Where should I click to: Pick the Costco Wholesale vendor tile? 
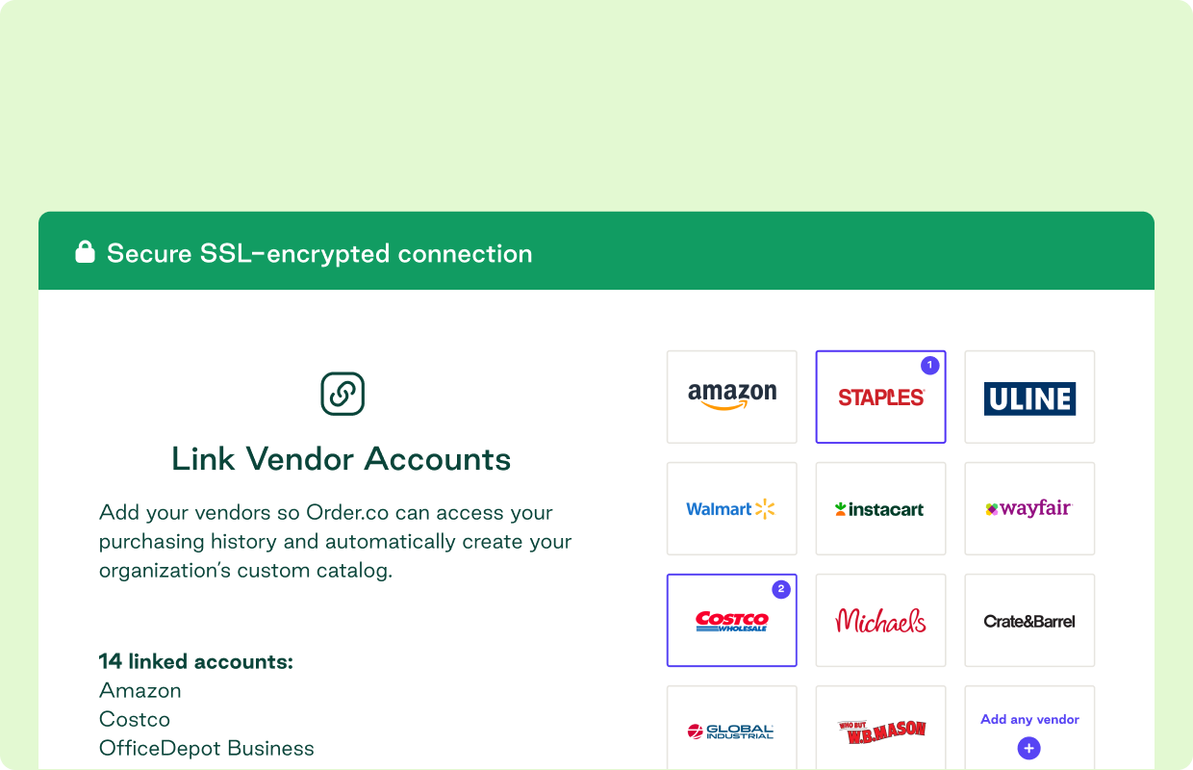tap(732, 620)
